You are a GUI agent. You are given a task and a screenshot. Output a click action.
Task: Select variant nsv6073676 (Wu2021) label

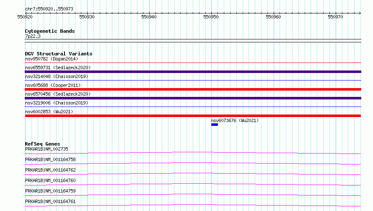click(x=235, y=120)
